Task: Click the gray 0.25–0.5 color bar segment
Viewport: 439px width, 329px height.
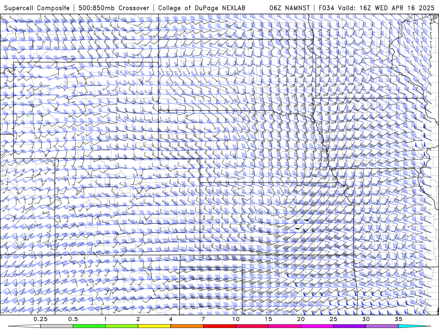Action: point(57,326)
